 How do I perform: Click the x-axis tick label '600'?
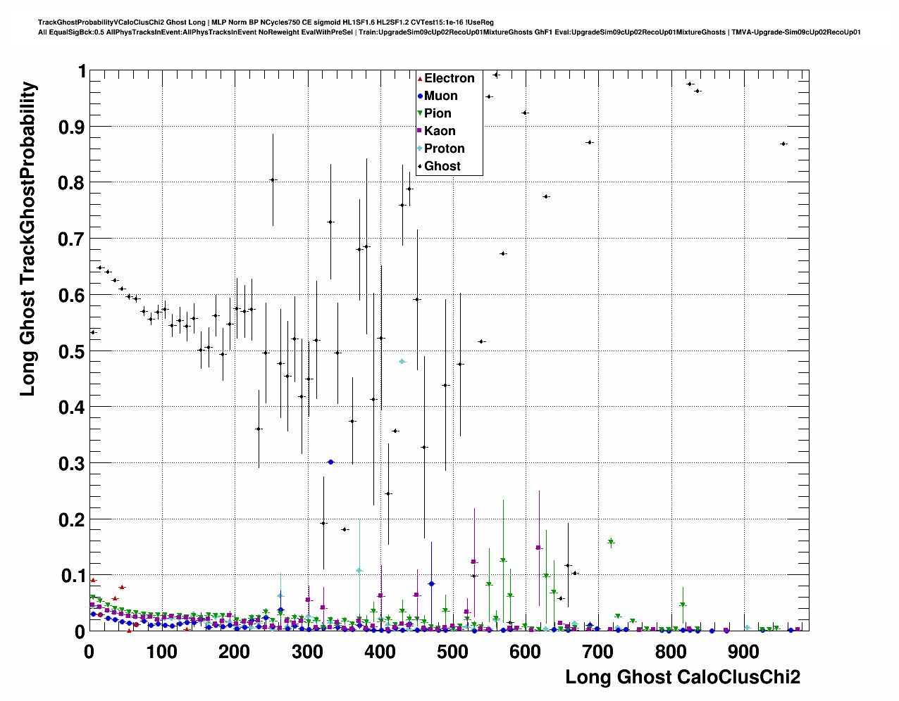coord(525,652)
